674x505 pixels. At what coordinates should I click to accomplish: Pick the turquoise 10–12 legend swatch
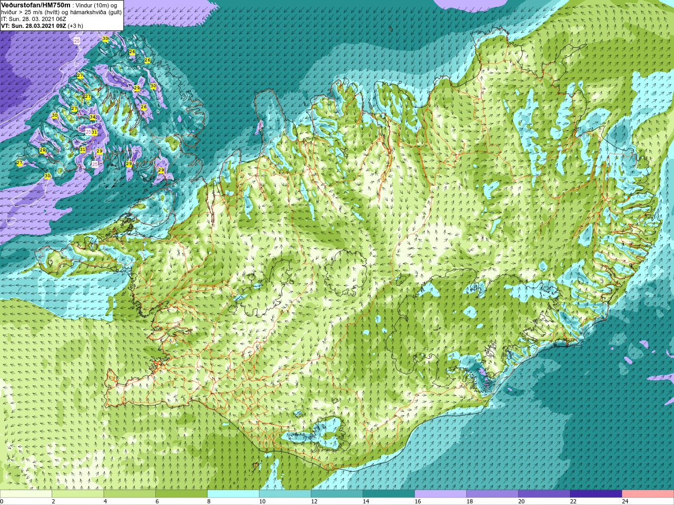pyautogui.click(x=285, y=494)
